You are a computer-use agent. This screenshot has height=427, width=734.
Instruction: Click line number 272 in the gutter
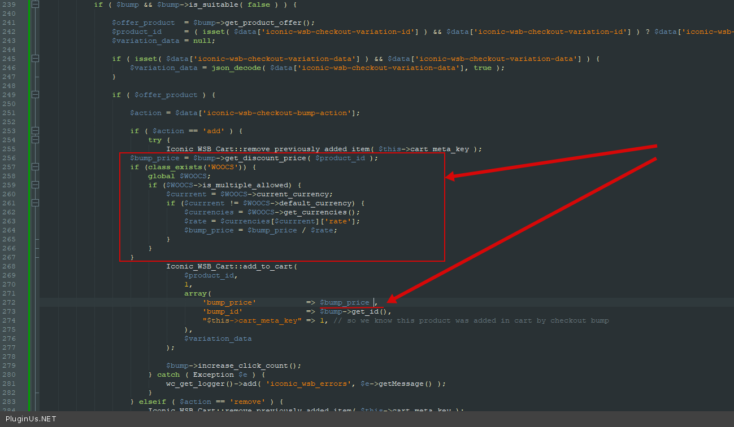tap(9, 302)
